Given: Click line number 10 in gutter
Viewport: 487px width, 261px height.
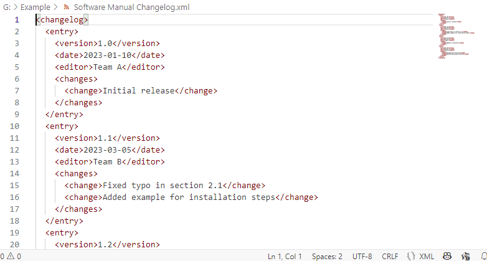Looking at the screenshot, I should (14, 126).
